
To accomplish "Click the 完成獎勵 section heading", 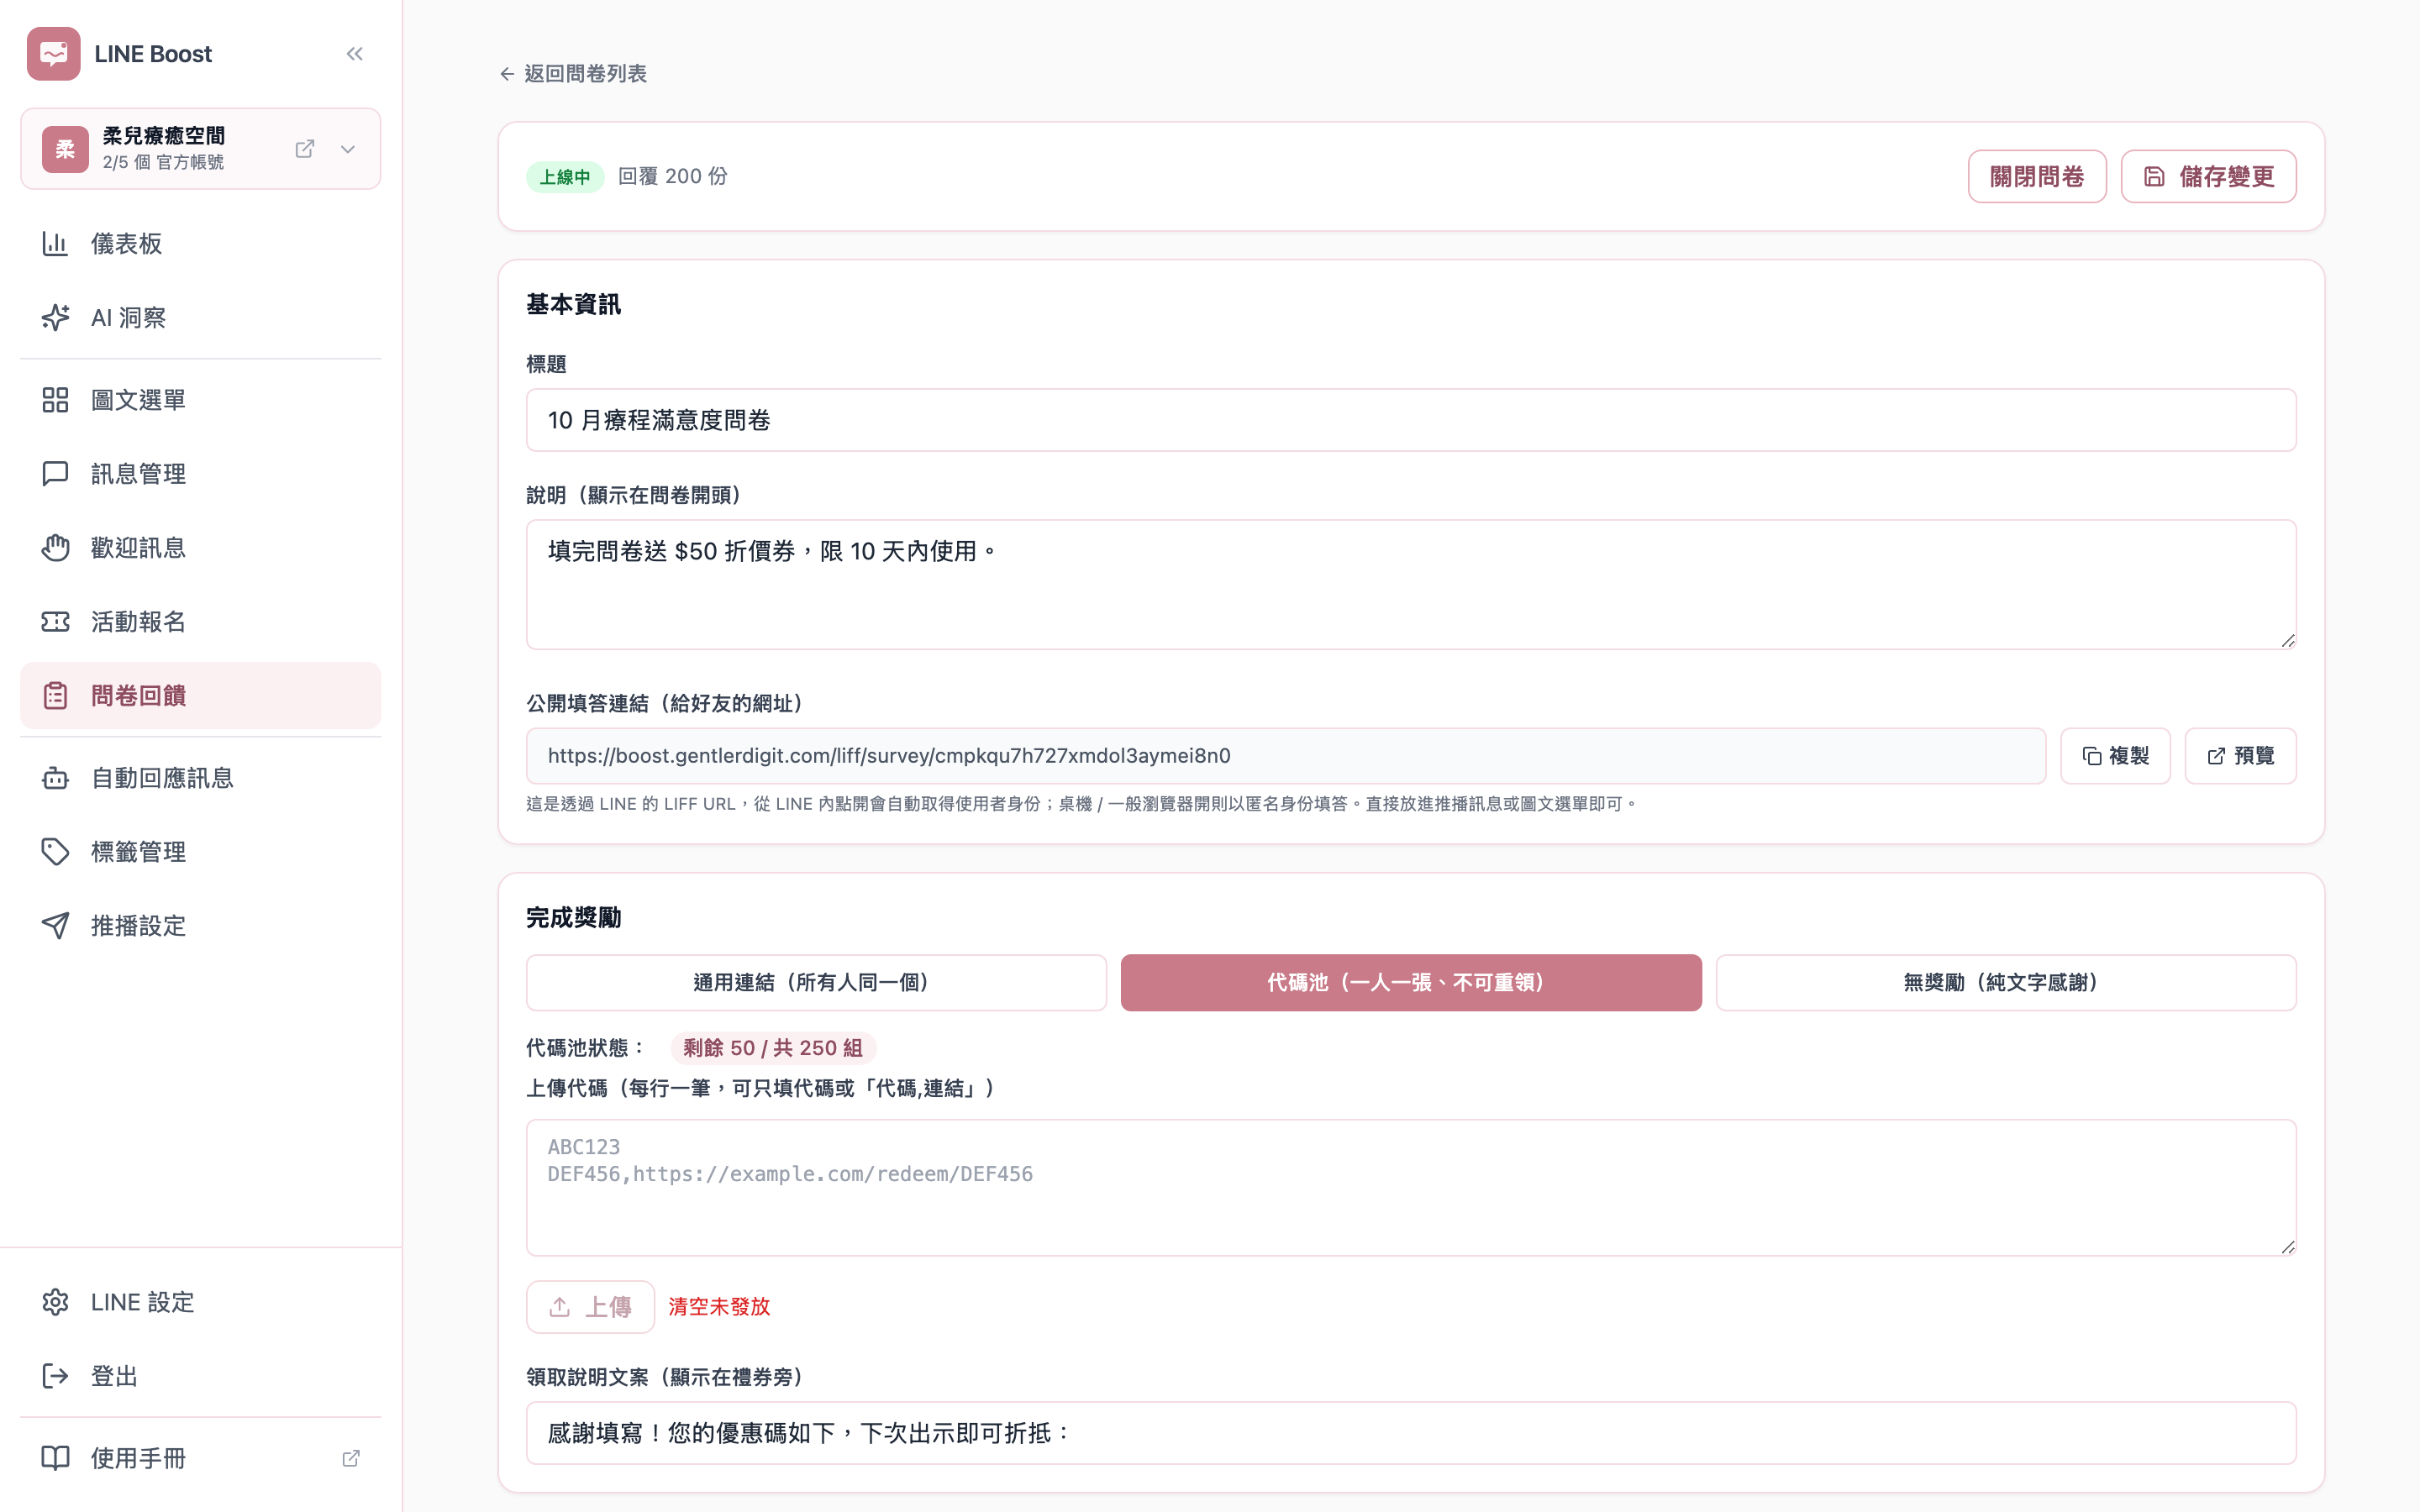I will point(574,918).
